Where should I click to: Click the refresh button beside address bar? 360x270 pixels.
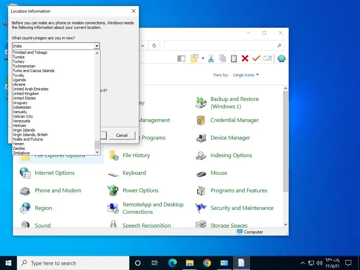click(x=154, y=45)
